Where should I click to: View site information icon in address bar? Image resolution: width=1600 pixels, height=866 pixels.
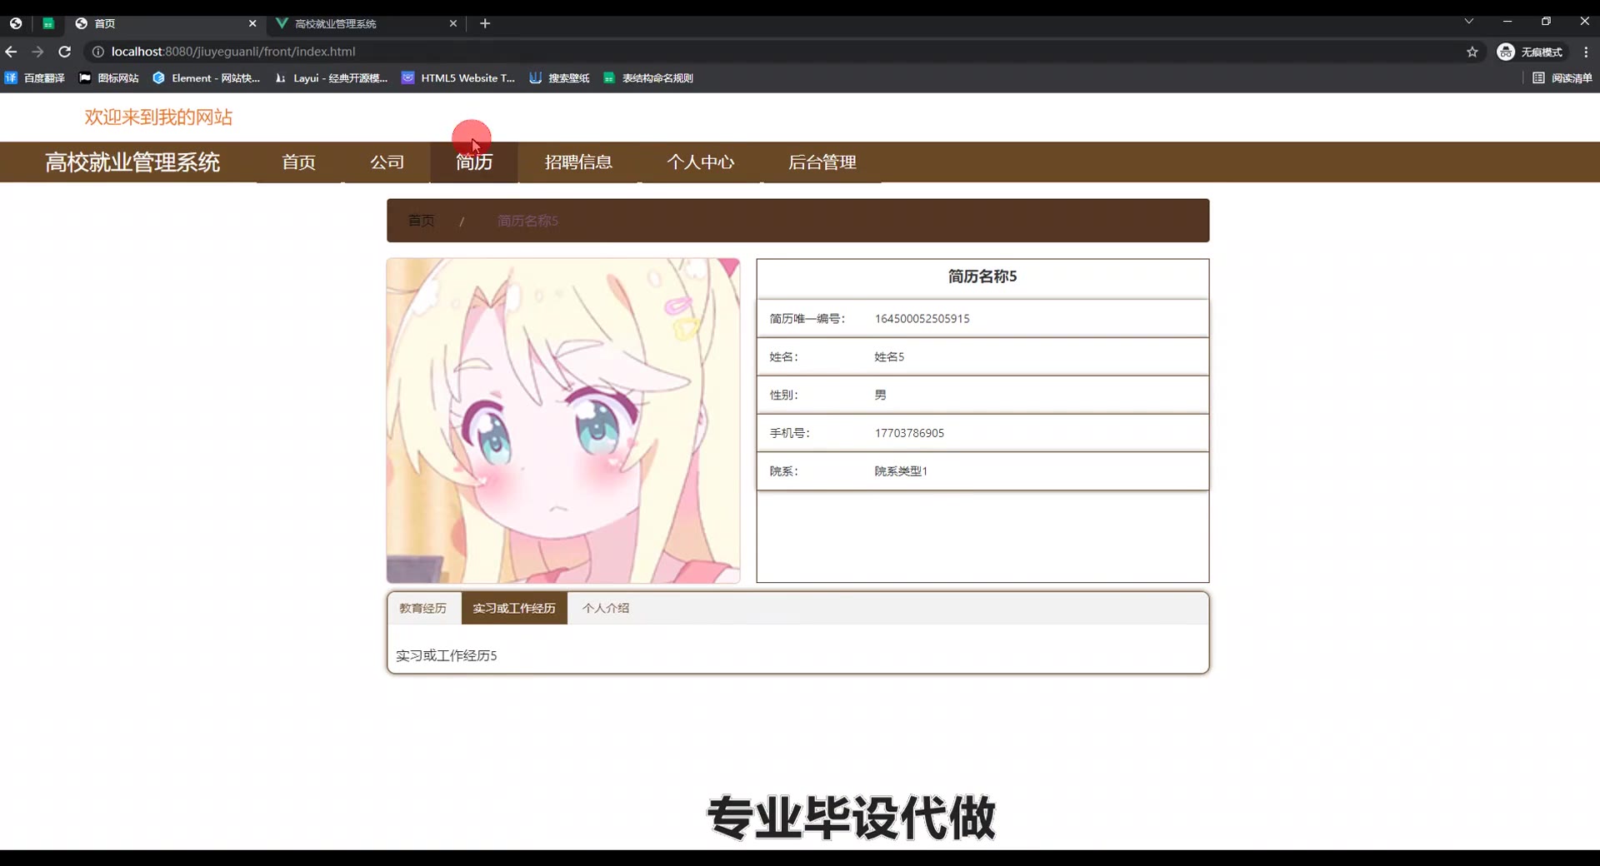(x=97, y=52)
